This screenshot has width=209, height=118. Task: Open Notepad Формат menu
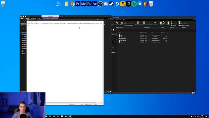pos(37,22)
